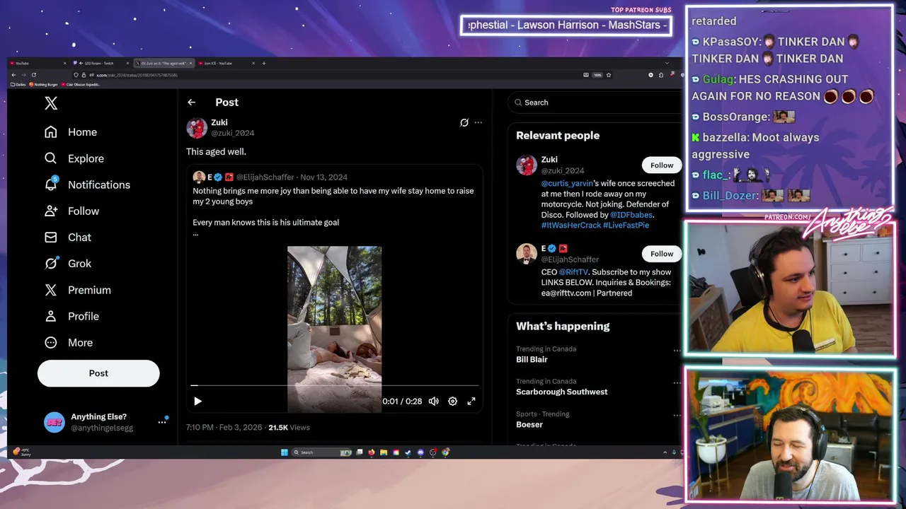The width and height of the screenshot is (906, 509).
Task: Open Discord from the taskbar
Action: click(420, 452)
